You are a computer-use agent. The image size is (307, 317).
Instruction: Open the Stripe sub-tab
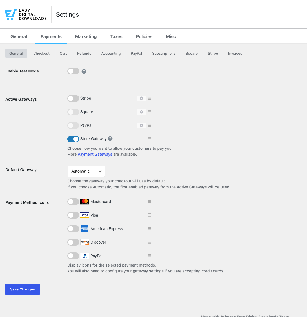pos(213,53)
